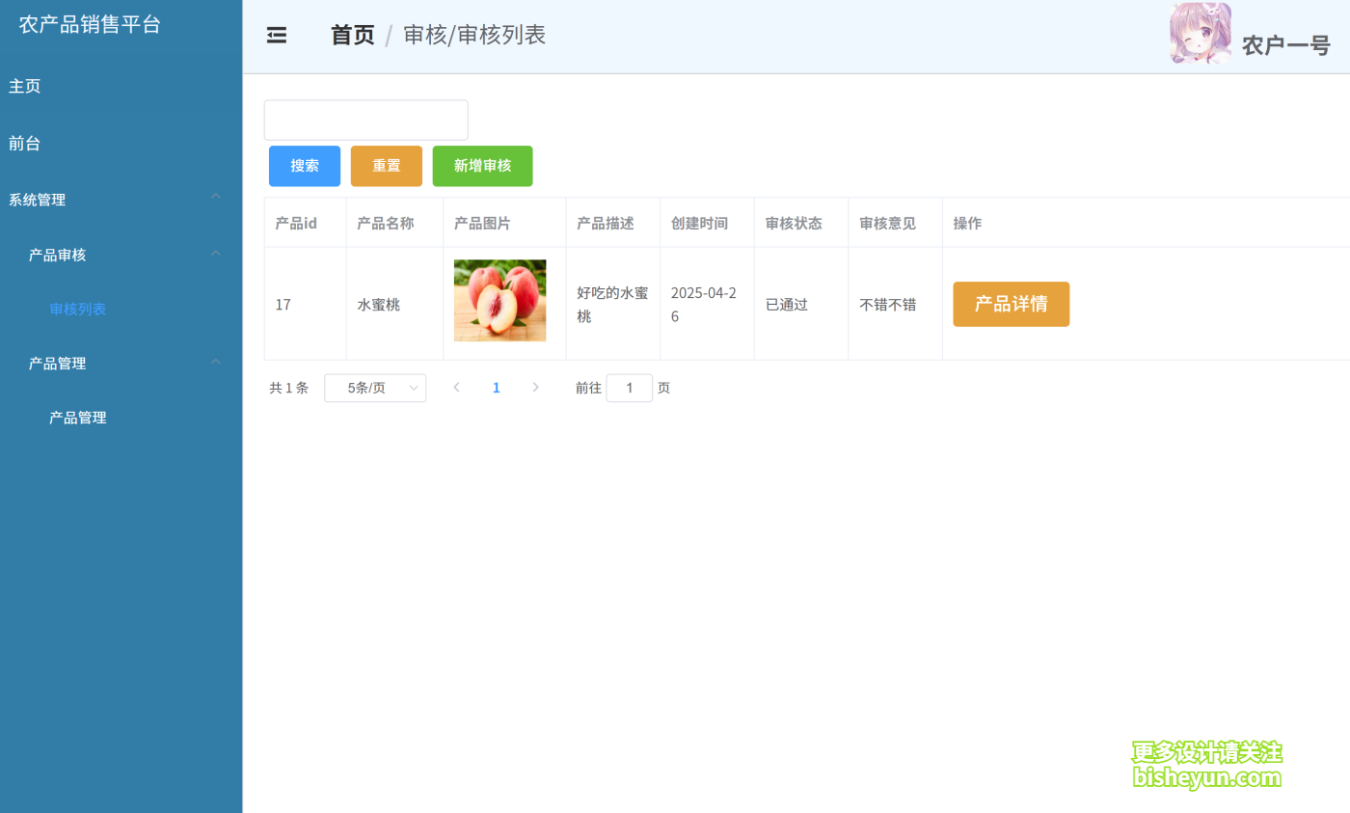This screenshot has width=1350, height=813.
Task: Open 产品详情 for 水蜜桃
Action: [x=1011, y=304]
